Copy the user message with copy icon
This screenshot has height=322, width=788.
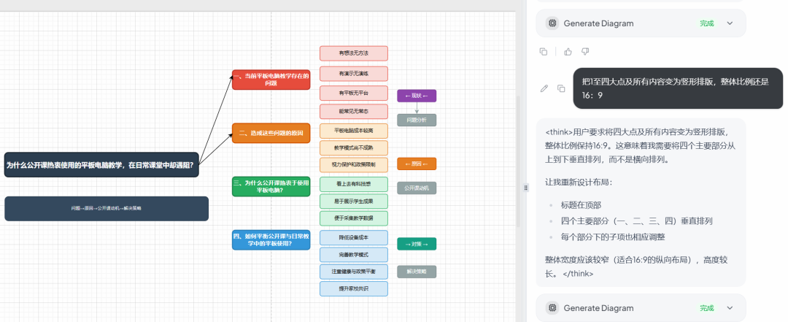coord(561,88)
